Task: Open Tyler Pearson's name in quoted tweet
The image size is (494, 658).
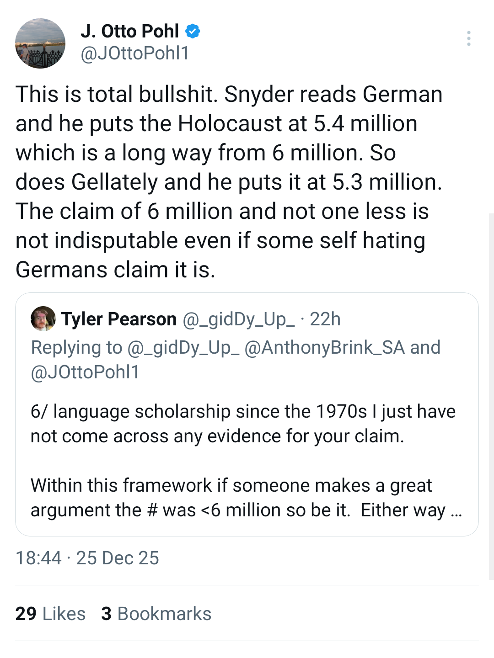Action: (x=119, y=319)
